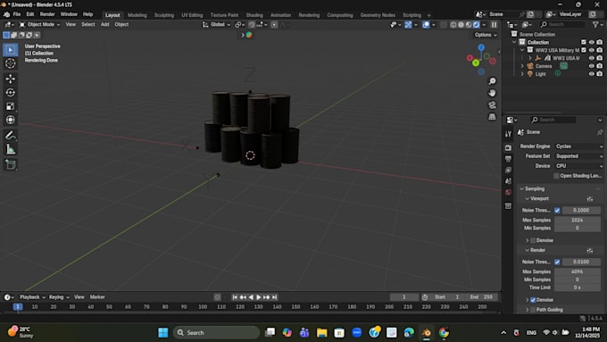Play the animation forward
This screenshot has height=342, width=607.
click(259, 297)
